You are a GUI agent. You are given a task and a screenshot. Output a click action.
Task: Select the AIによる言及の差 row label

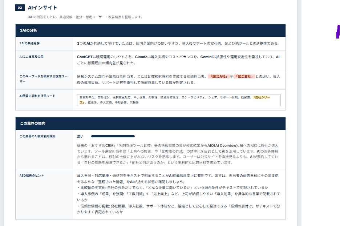tap(32, 57)
